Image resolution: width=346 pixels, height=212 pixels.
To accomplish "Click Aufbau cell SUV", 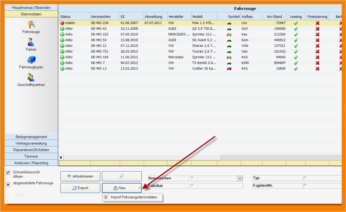I will (245, 29).
